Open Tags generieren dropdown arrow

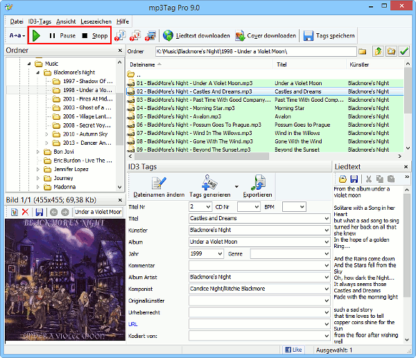[236, 186]
